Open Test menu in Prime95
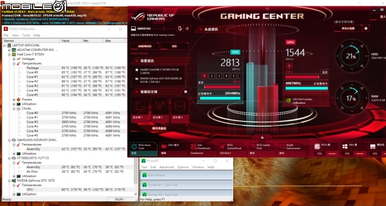 (144, 167)
